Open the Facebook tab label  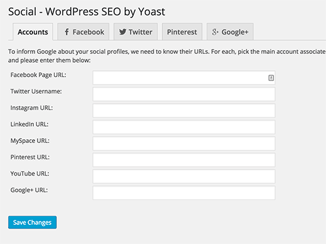[88, 32]
